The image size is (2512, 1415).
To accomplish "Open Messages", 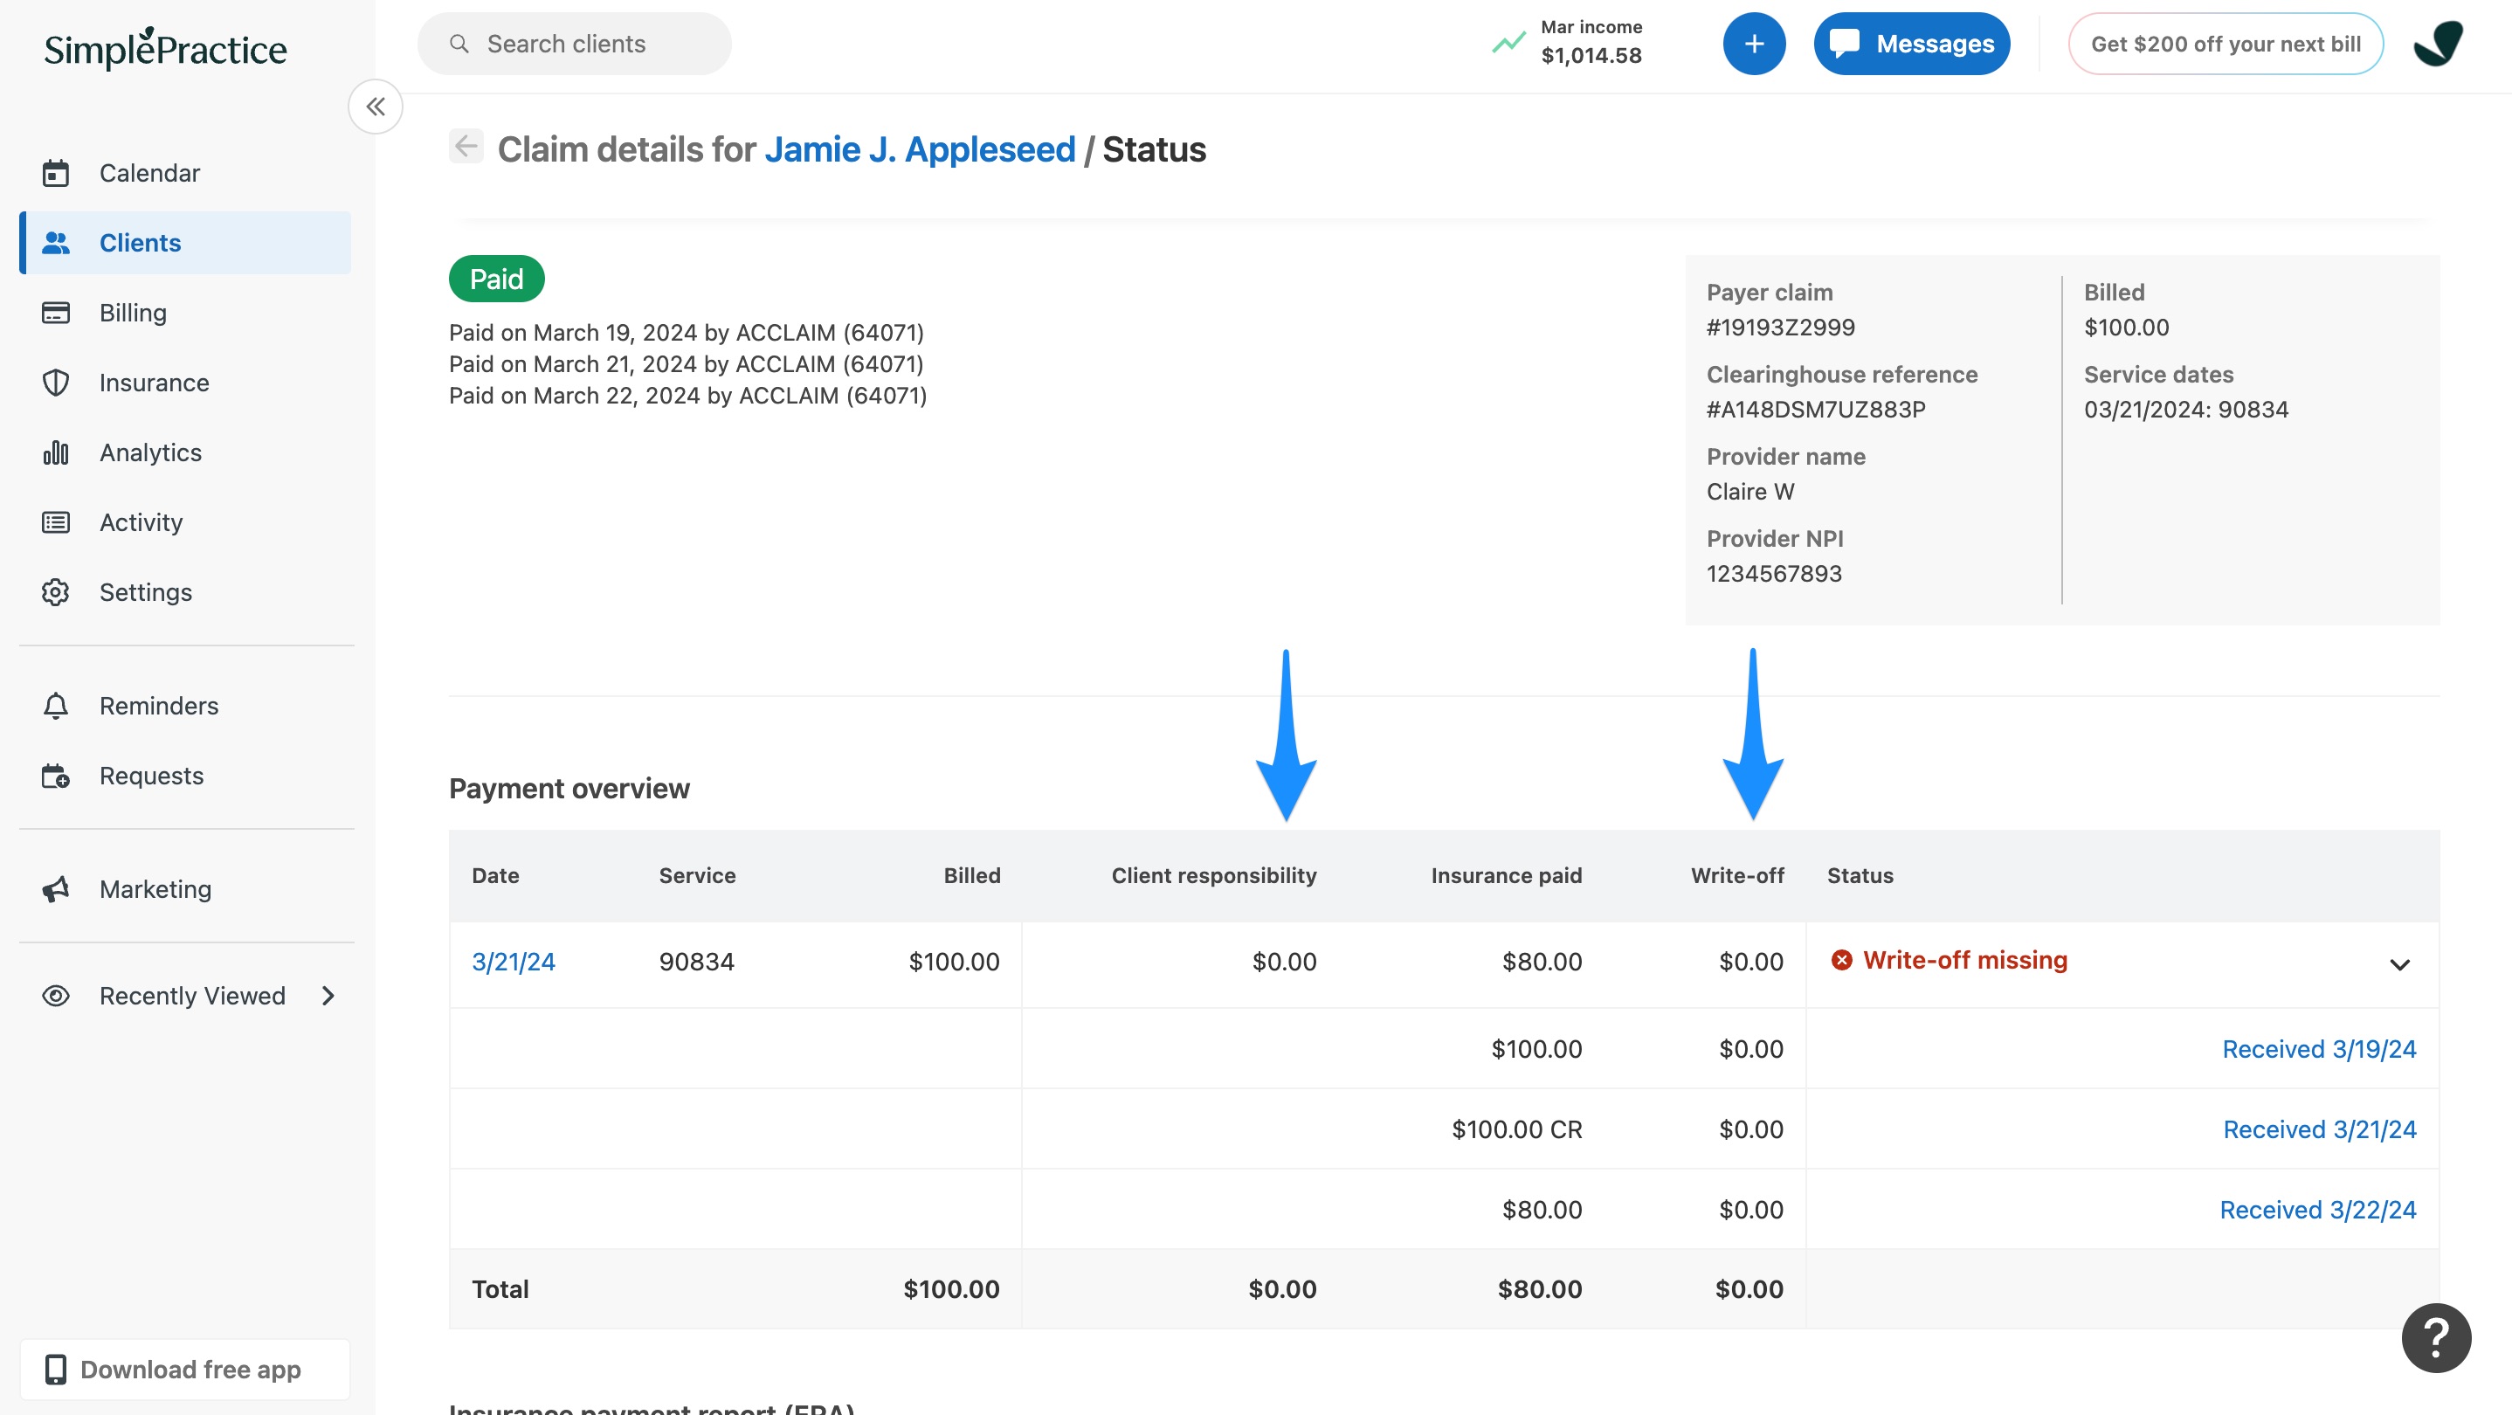I will pos(1911,44).
